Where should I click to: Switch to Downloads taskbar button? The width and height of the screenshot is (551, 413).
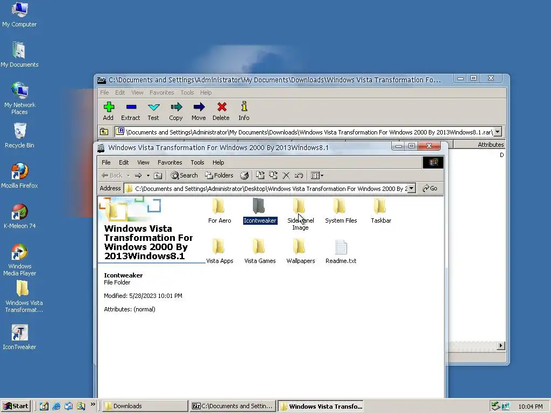click(x=145, y=406)
